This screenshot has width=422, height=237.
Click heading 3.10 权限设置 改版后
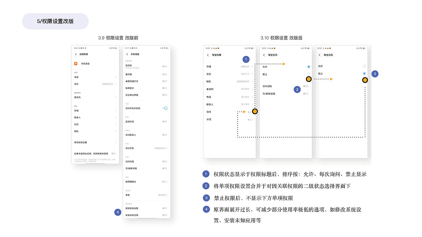(281, 38)
